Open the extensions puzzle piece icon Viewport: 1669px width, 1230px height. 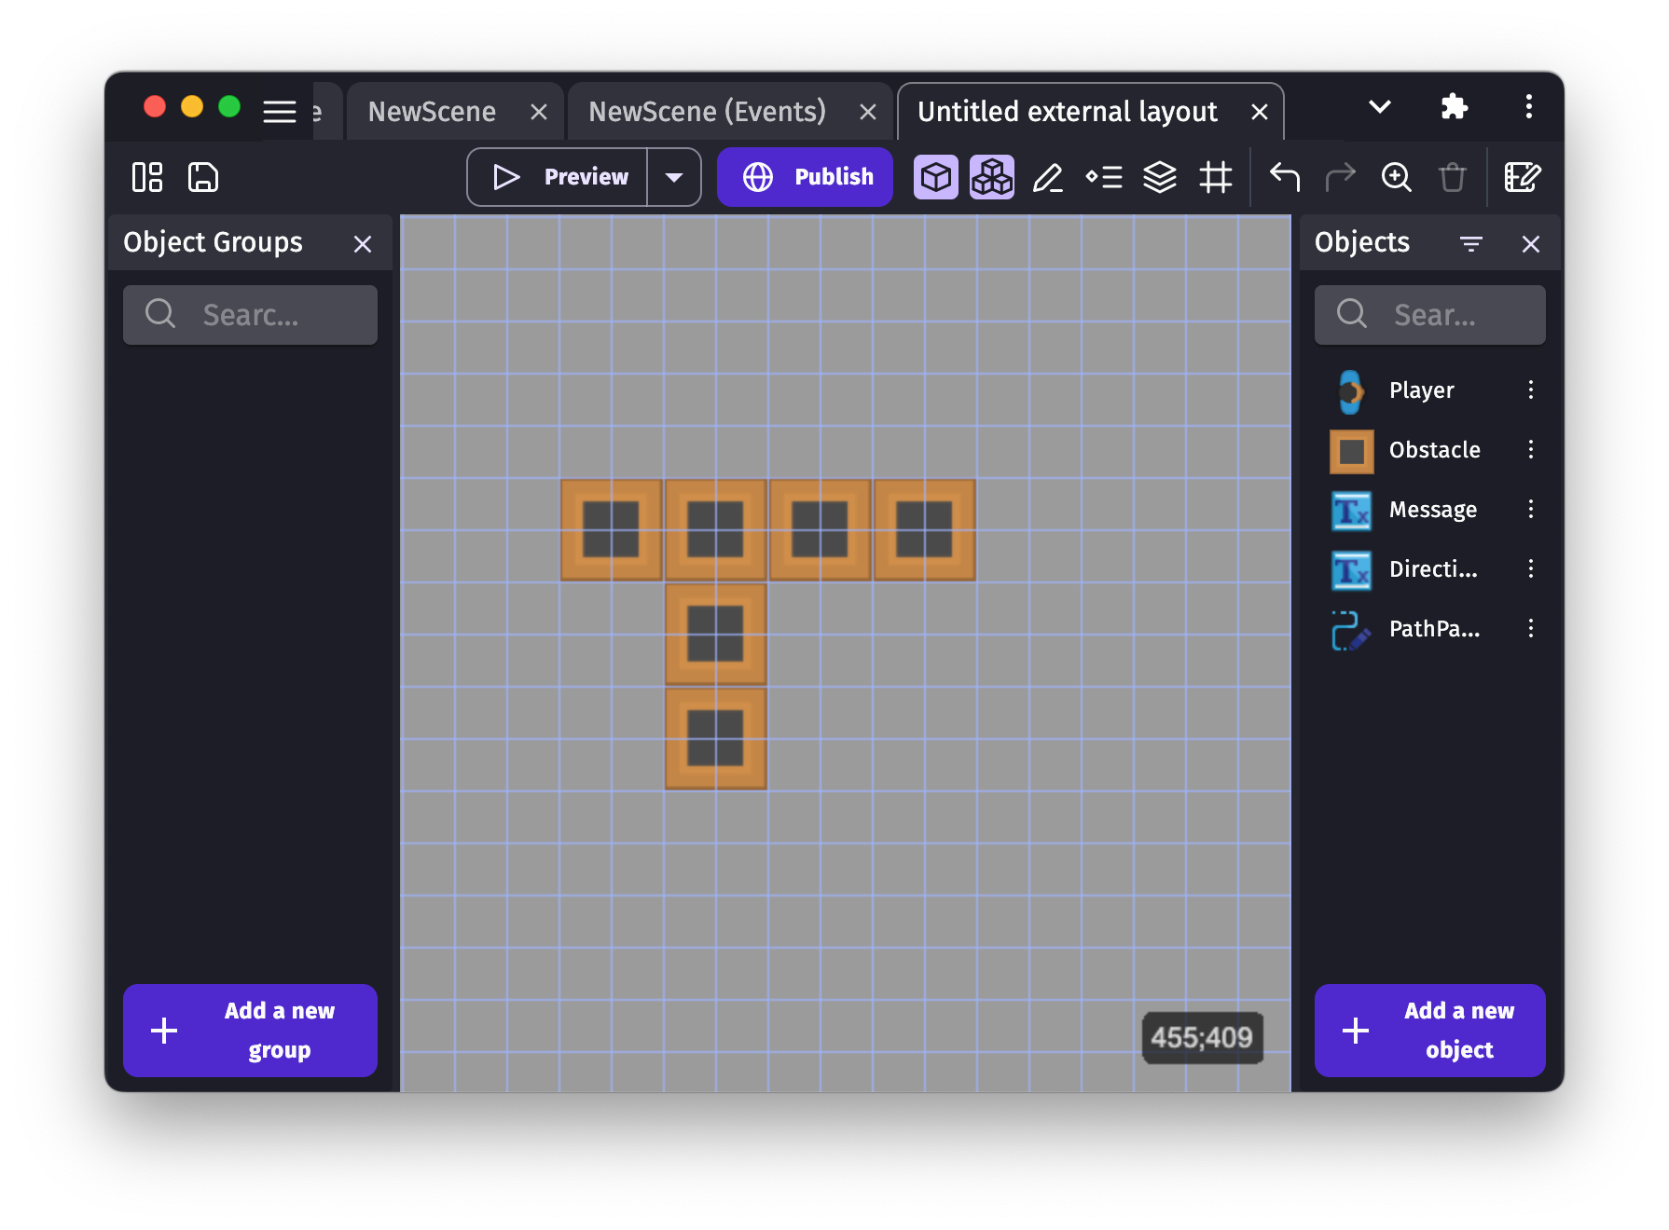(1454, 107)
